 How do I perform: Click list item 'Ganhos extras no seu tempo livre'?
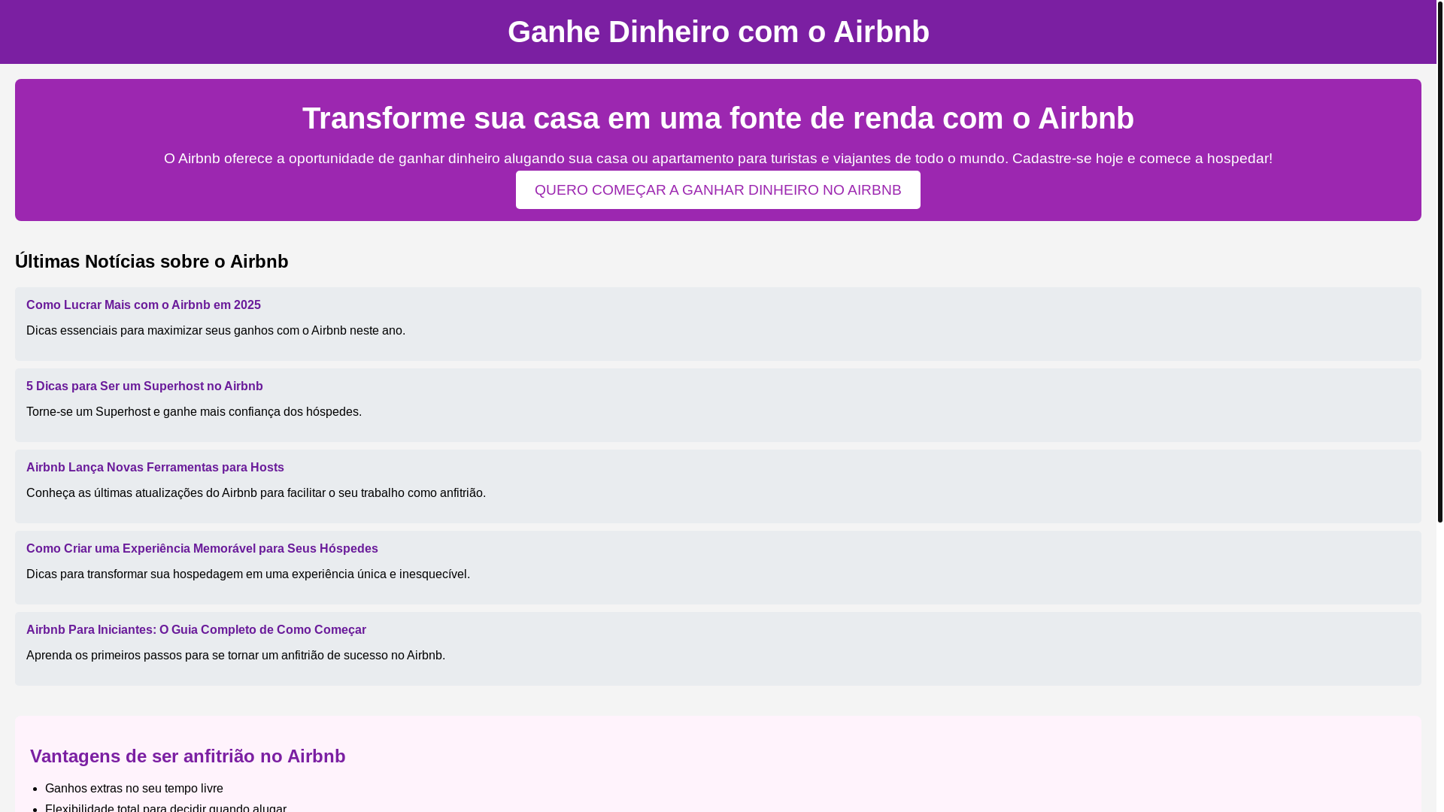pos(134,788)
